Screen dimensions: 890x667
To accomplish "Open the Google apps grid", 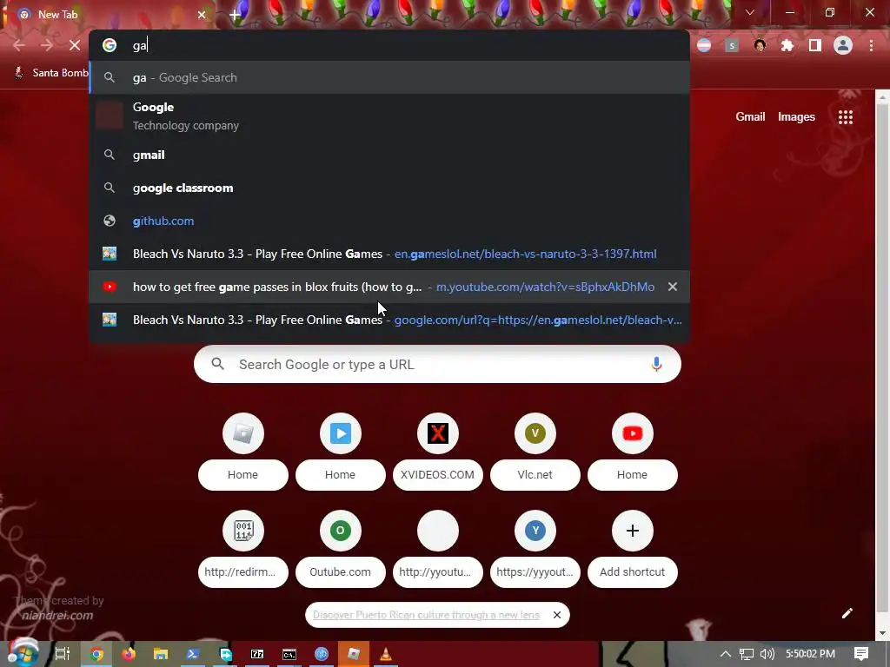I will point(846,117).
